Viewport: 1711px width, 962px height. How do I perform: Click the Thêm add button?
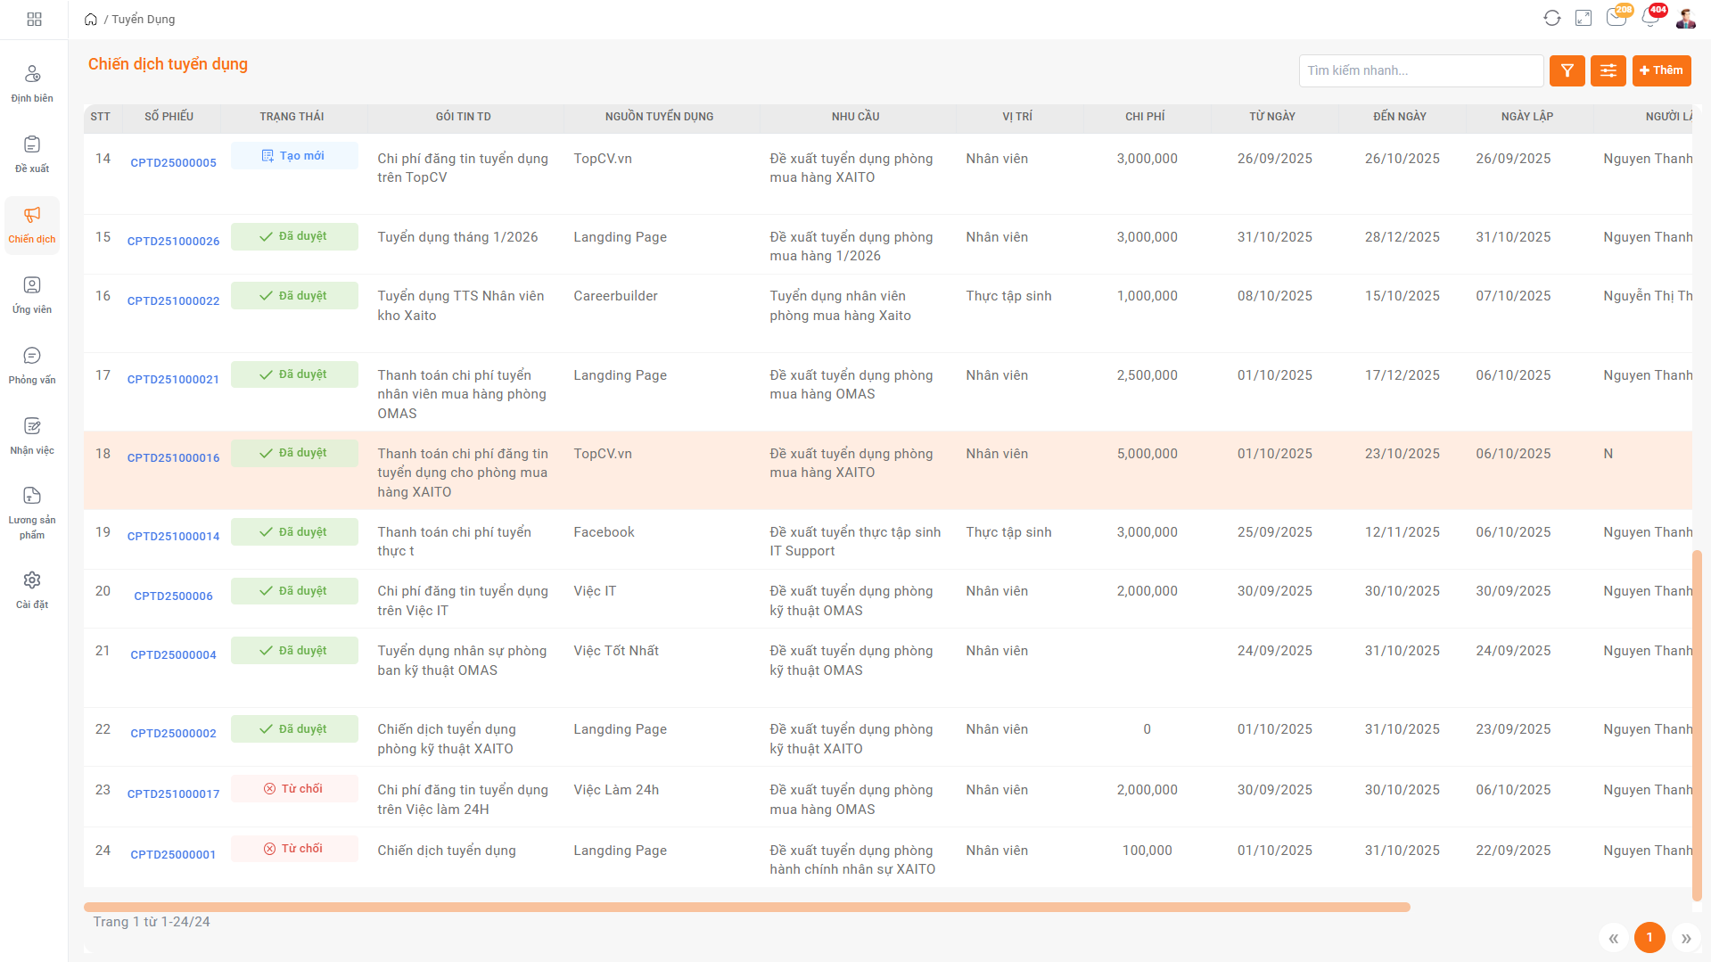(1661, 70)
